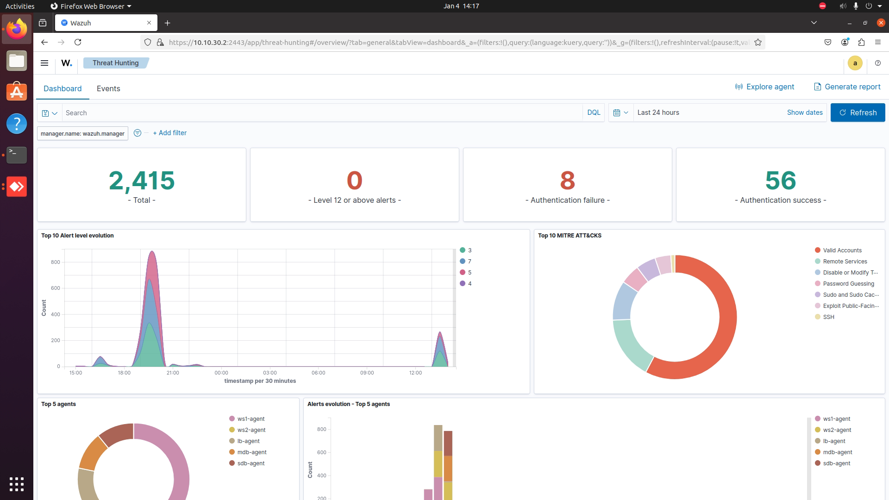
Task: Click the ws1-agent color dot in Top 5 agents legend
Action: (x=232, y=419)
